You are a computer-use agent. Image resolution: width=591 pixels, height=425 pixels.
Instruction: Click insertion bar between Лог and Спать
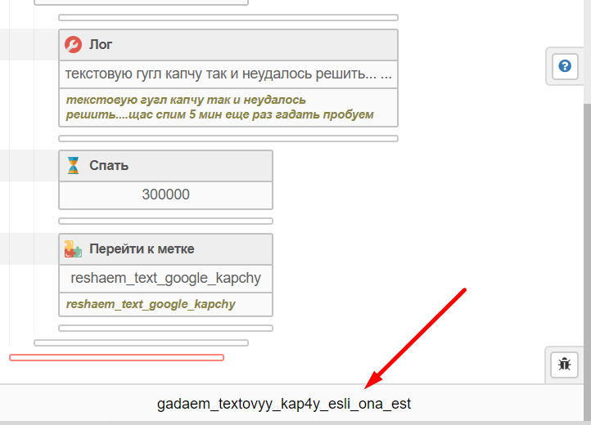(x=228, y=139)
